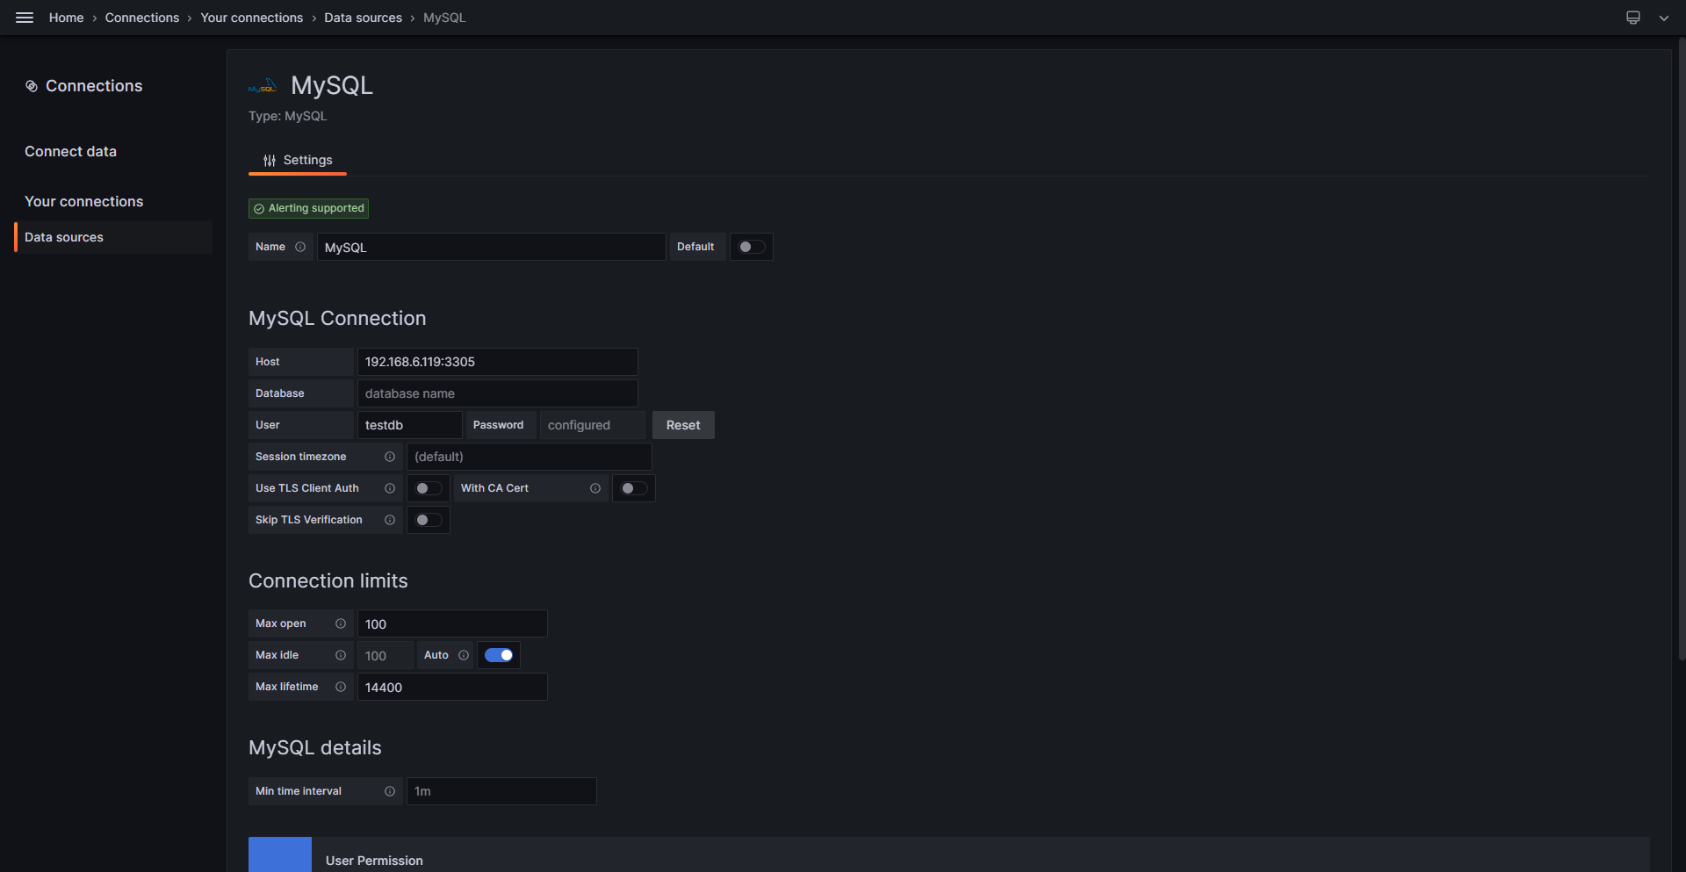The width and height of the screenshot is (1686, 872).
Task: Reset the configured password
Action: (x=683, y=425)
